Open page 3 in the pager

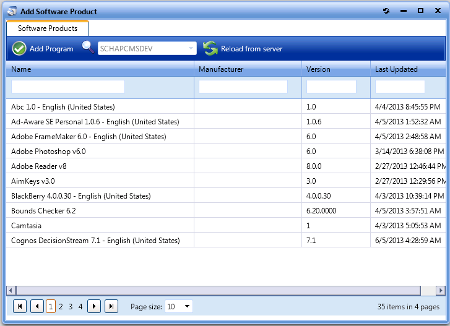pyautogui.click(x=71, y=306)
